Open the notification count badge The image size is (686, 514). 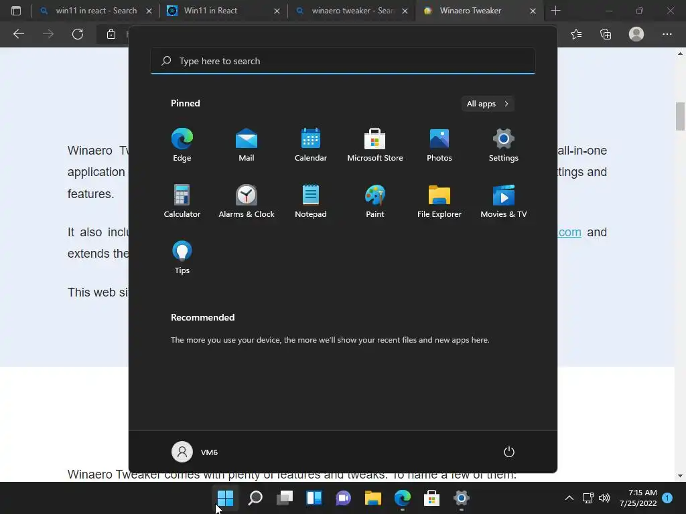pyautogui.click(x=667, y=498)
